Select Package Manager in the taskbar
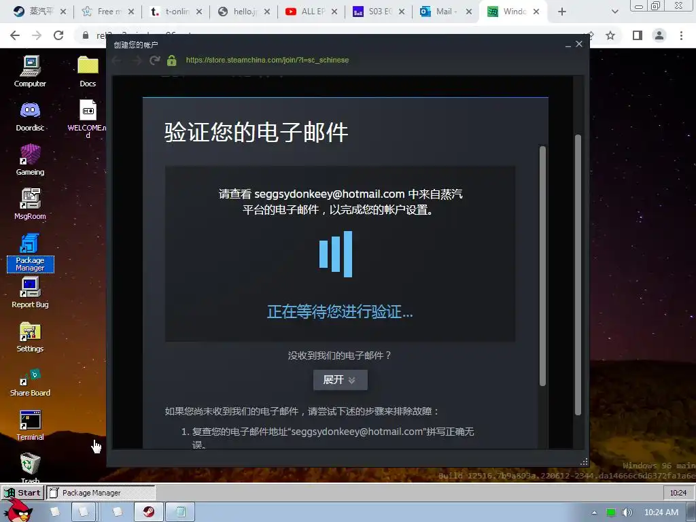Image resolution: width=696 pixels, height=522 pixels. click(101, 492)
